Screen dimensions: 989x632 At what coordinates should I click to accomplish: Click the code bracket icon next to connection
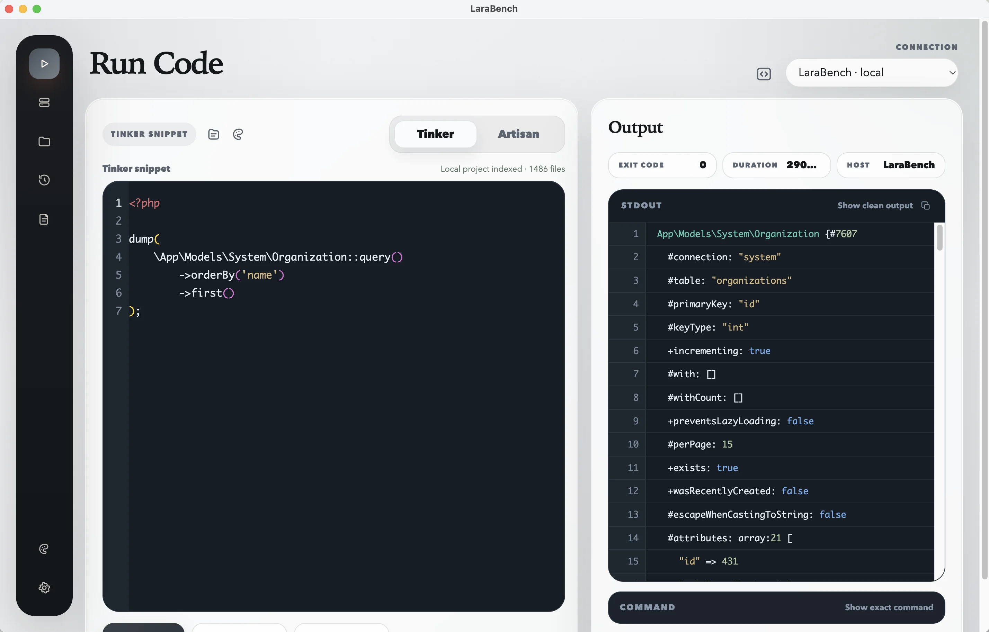pyautogui.click(x=764, y=74)
